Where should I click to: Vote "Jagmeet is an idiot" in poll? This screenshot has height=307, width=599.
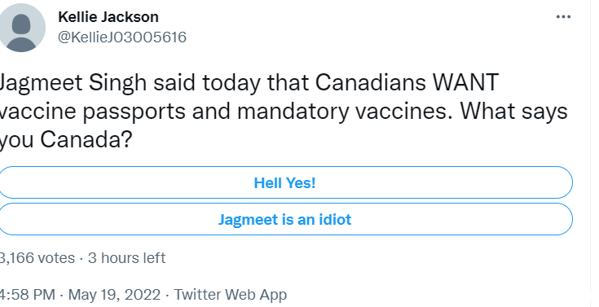tap(285, 220)
